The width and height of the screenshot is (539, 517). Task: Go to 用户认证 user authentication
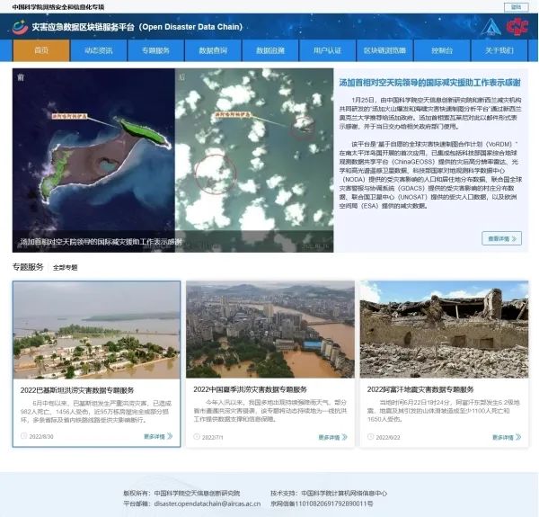(327, 50)
